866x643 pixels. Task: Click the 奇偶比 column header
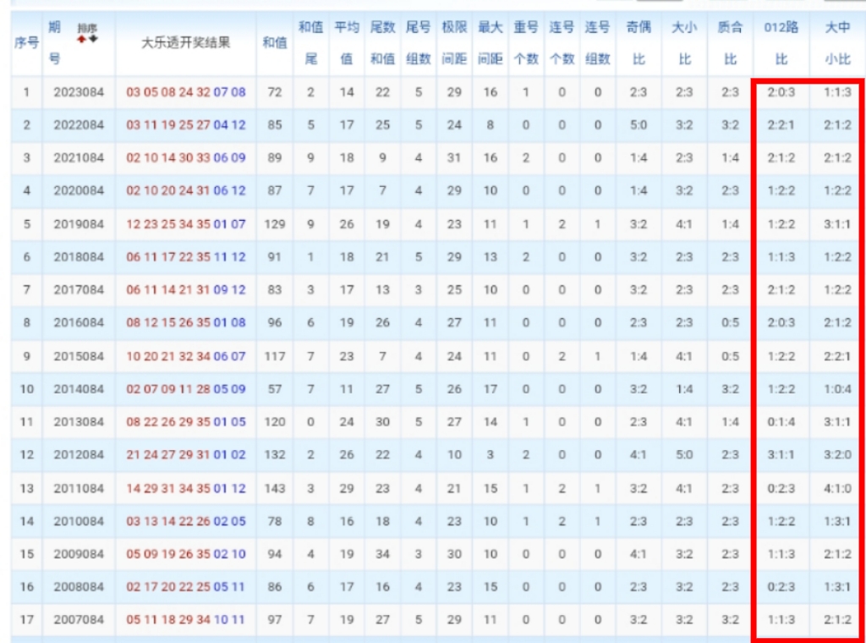point(639,43)
